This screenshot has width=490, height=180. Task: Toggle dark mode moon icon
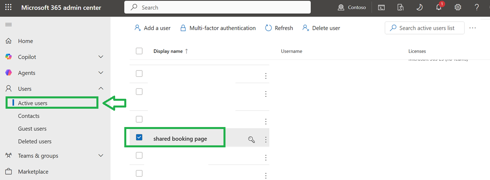click(x=419, y=8)
